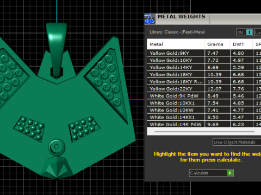Select the White Gold:10KX1 row
Image resolution: width=261 pixels, height=195 pixels.
tap(204, 103)
